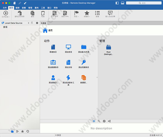Click the description list view icon in details bar
Image resolution: width=163 pixels, height=137 pixels.
click(94, 121)
